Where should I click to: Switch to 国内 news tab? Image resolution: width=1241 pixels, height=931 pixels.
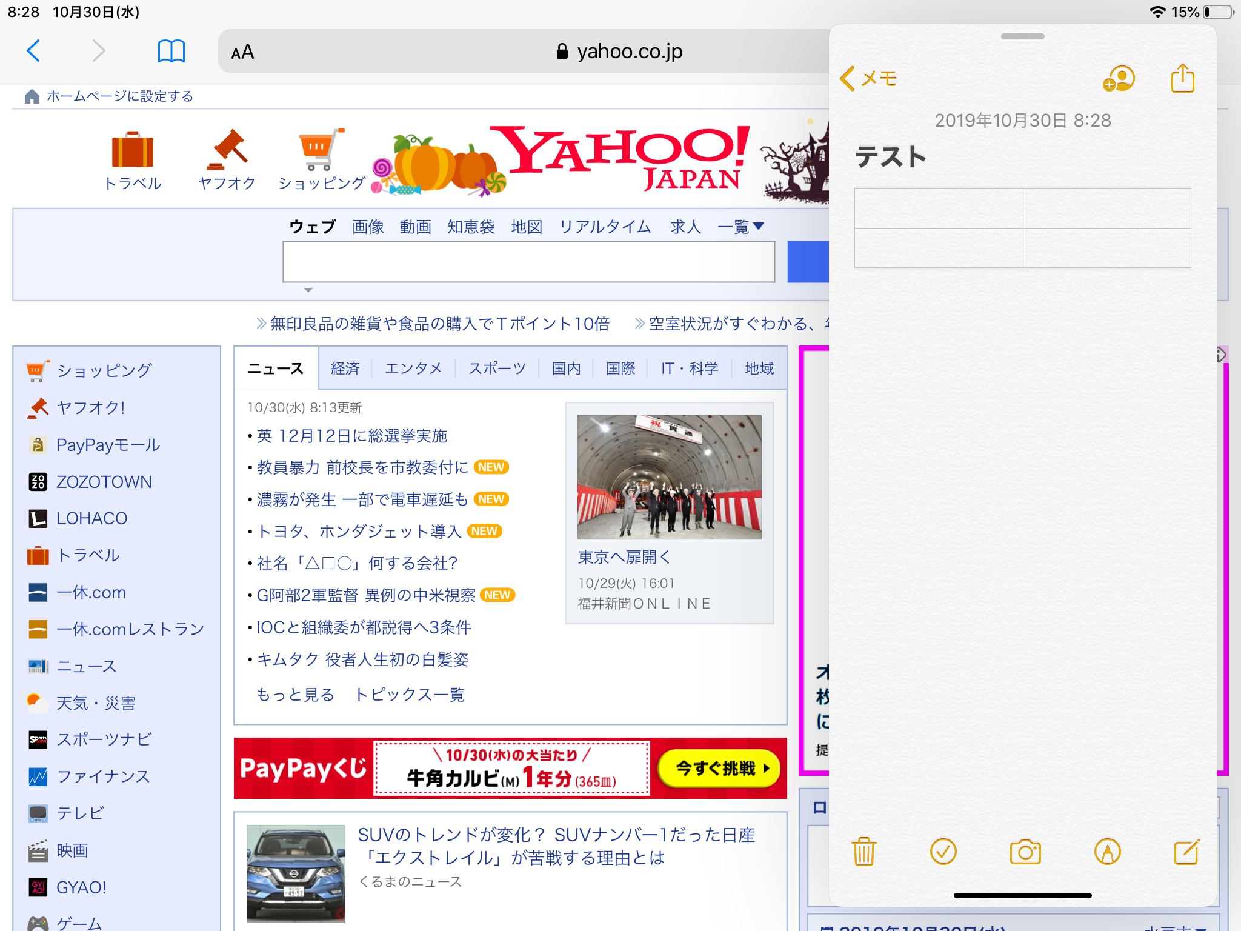pos(566,369)
